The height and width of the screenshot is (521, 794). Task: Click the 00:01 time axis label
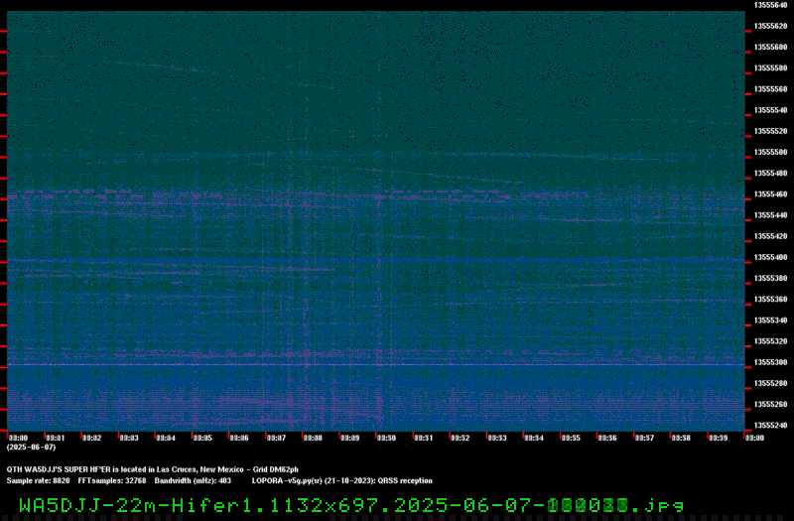coord(55,438)
